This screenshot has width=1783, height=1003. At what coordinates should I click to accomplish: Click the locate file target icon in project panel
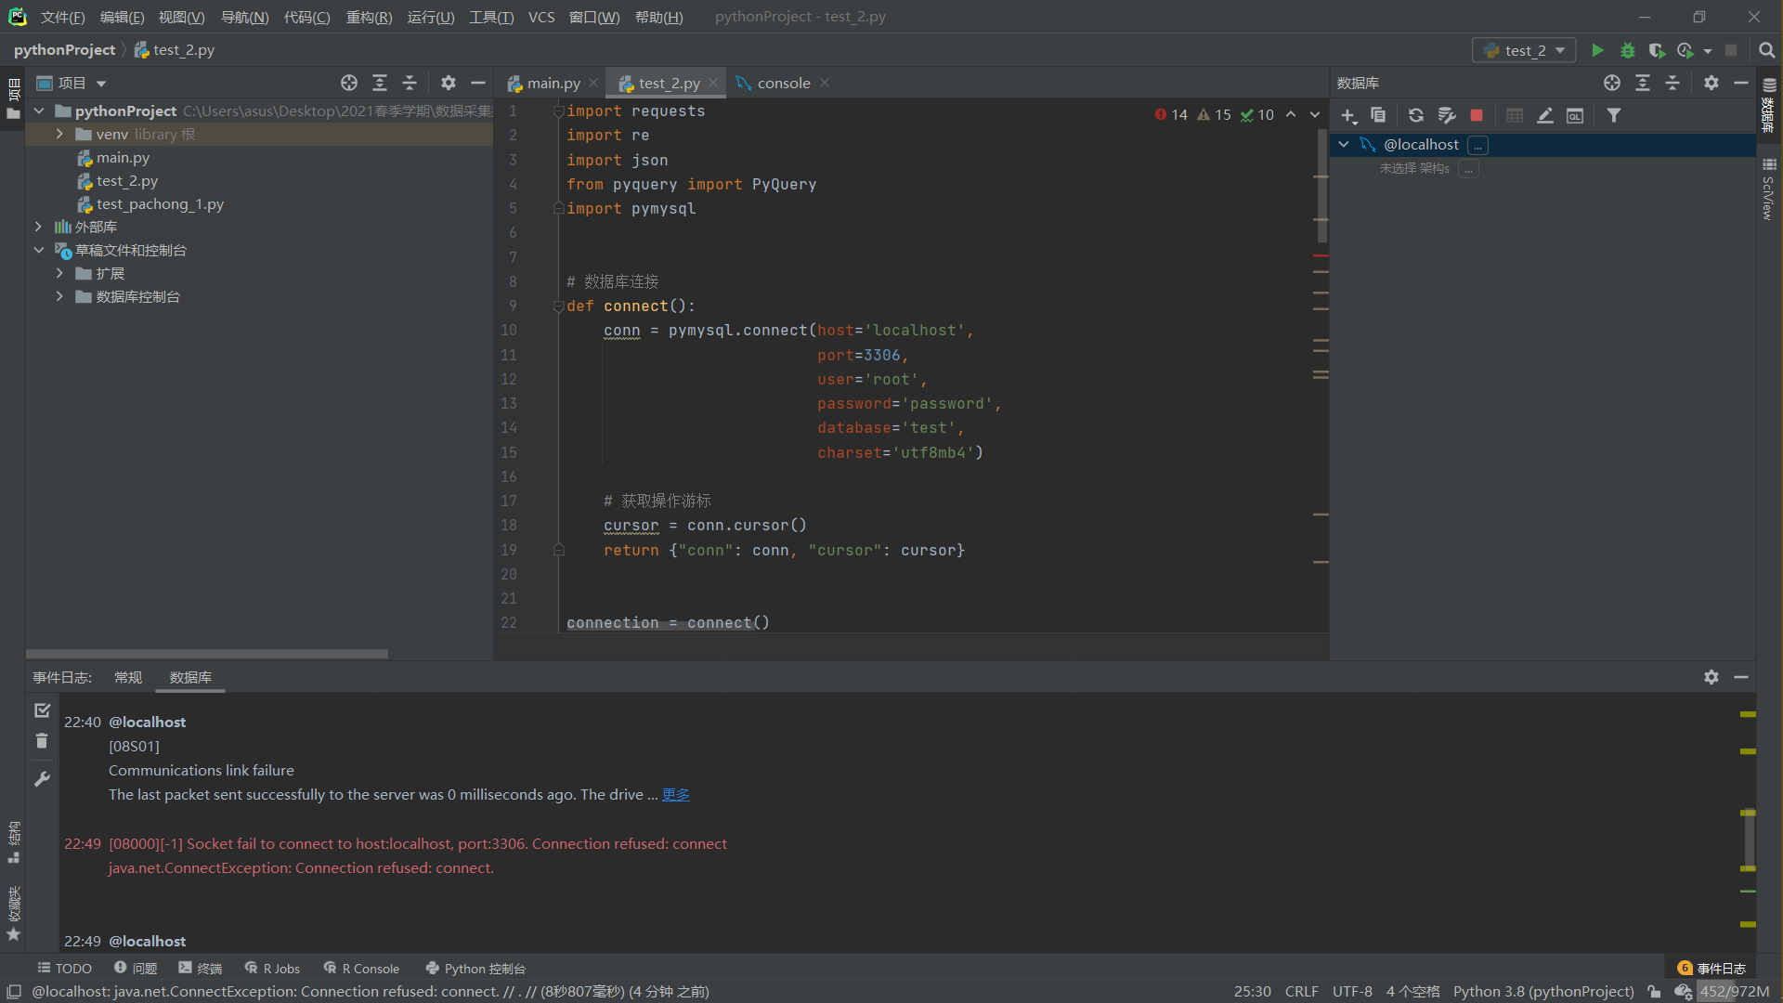pos(348,83)
